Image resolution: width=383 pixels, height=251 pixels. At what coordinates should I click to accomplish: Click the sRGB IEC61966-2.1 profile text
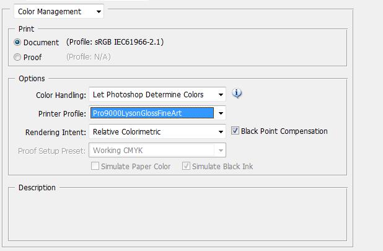[x=115, y=42]
